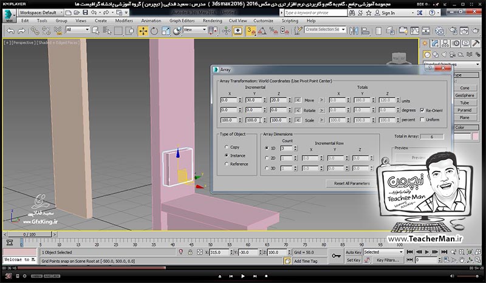This screenshot has width=486, height=283.
Task: Open the Rendering menu
Action: [x=212, y=21]
